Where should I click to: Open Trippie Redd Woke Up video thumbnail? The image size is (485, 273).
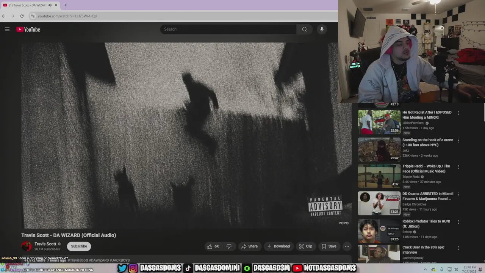click(379, 176)
